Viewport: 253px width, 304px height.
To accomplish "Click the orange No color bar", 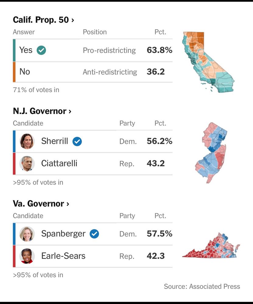I will tap(14, 72).
